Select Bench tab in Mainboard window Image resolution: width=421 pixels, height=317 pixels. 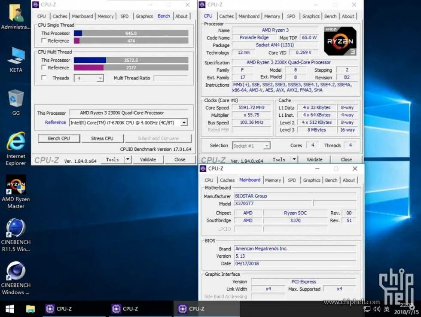tap(331, 180)
